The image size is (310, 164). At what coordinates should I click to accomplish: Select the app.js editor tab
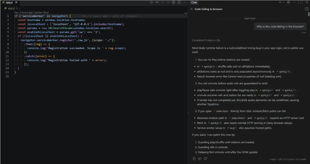tap(9, 2)
